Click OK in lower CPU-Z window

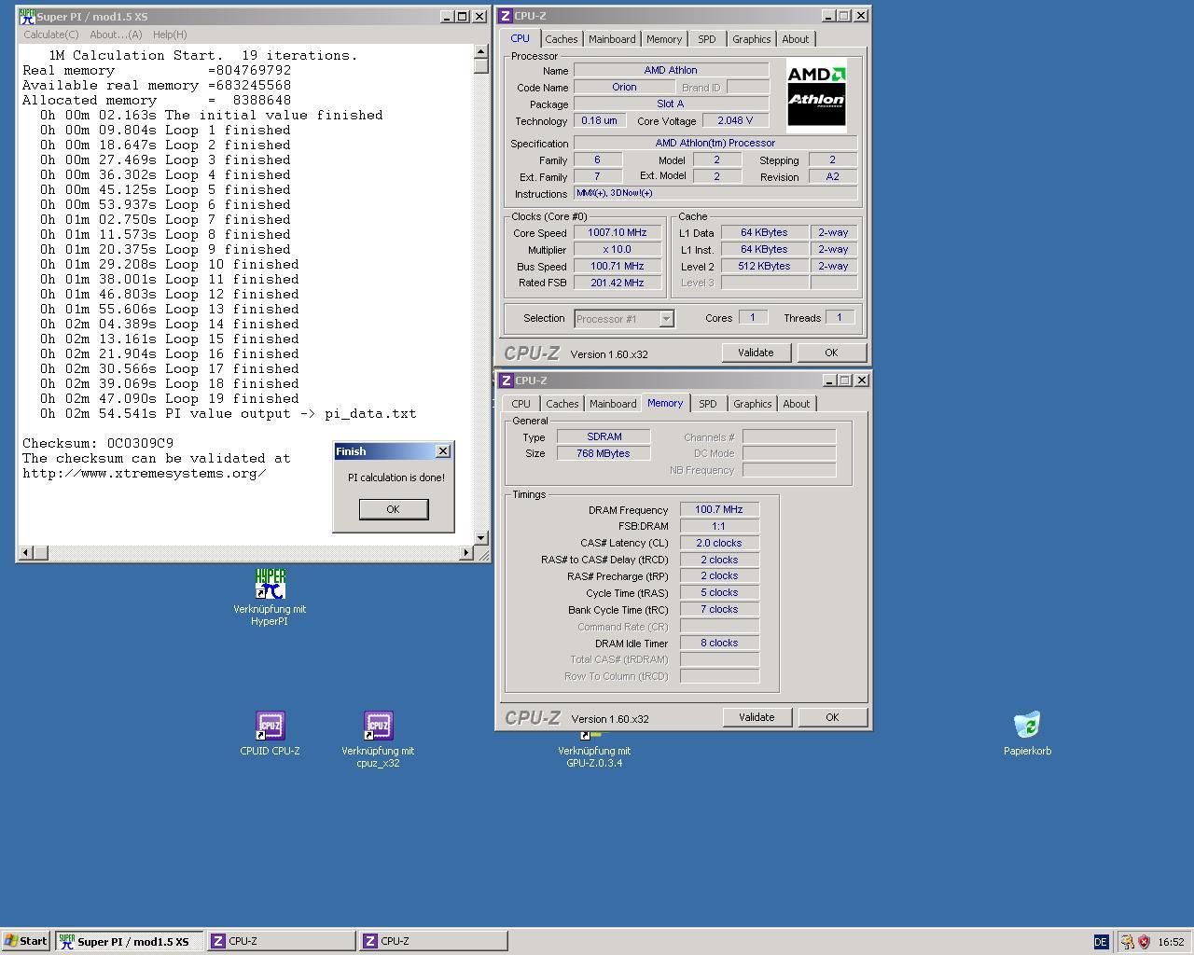click(832, 717)
